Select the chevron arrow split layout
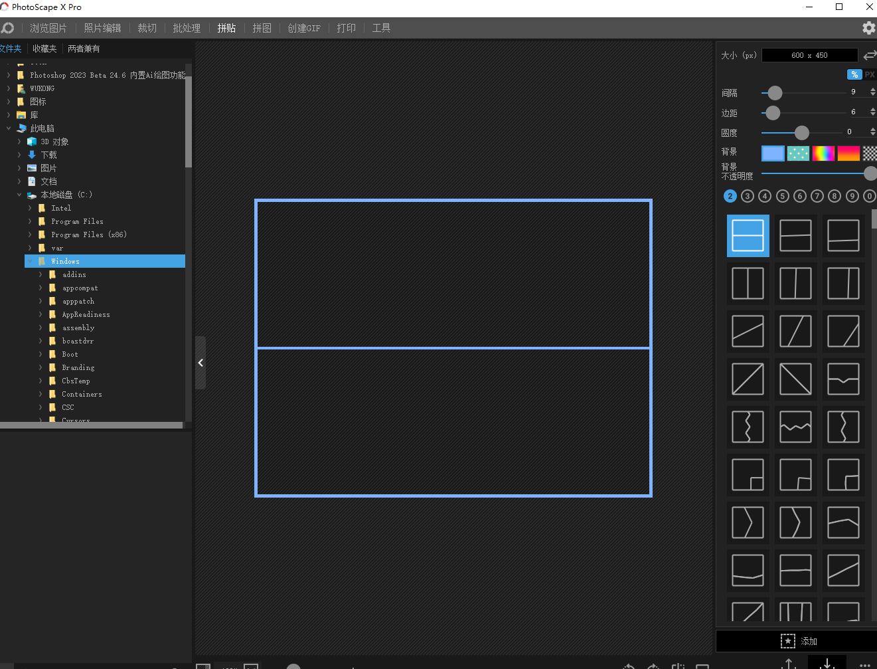The width and height of the screenshot is (877, 669). pyautogui.click(x=748, y=523)
